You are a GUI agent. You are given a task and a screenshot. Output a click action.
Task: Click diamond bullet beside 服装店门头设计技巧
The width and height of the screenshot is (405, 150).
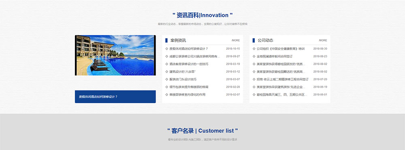167,79
